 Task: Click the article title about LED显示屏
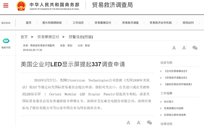(x=73, y=64)
